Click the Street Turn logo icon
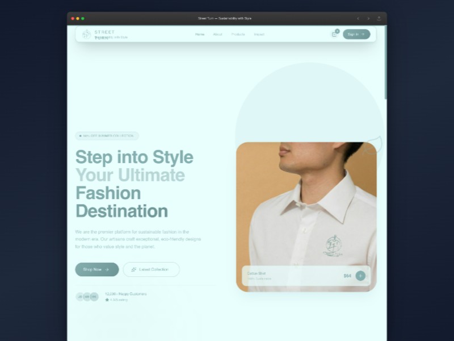This screenshot has height=341, width=454. (x=86, y=34)
